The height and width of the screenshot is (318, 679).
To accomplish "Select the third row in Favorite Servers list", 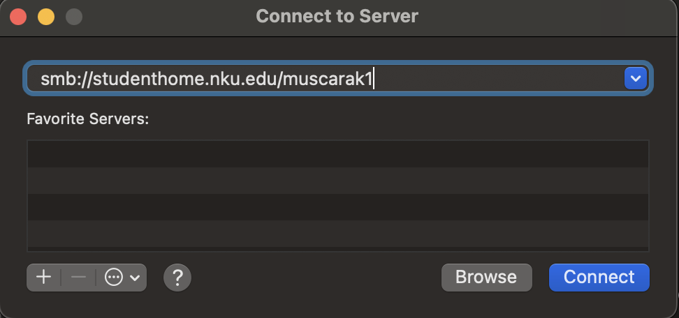I will click(x=338, y=207).
